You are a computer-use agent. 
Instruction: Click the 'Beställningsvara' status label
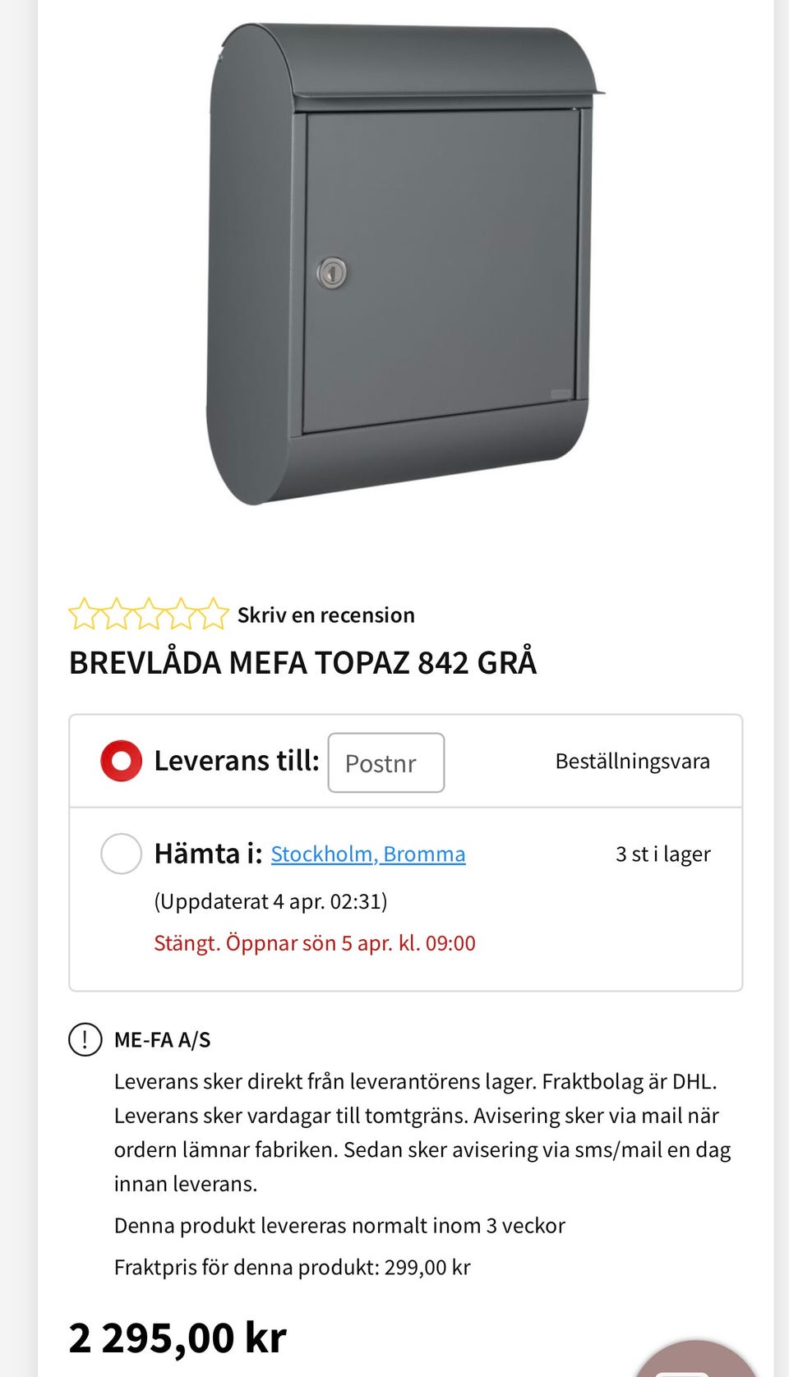point(632,762)
